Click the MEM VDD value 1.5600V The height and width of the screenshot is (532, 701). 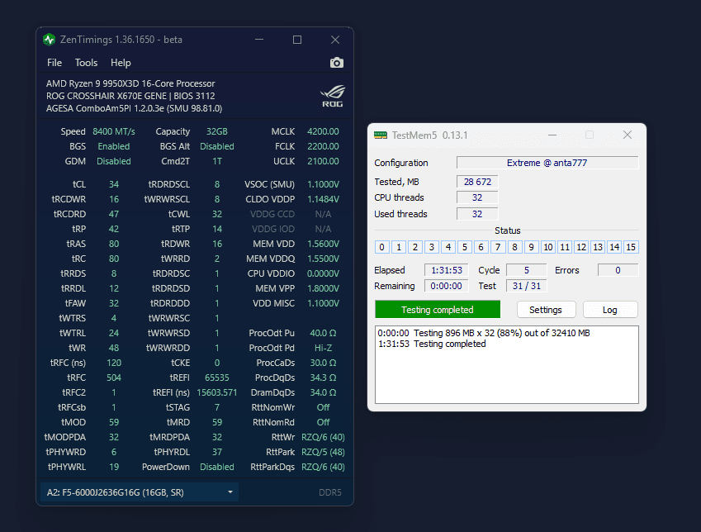(x=323, y=244)
